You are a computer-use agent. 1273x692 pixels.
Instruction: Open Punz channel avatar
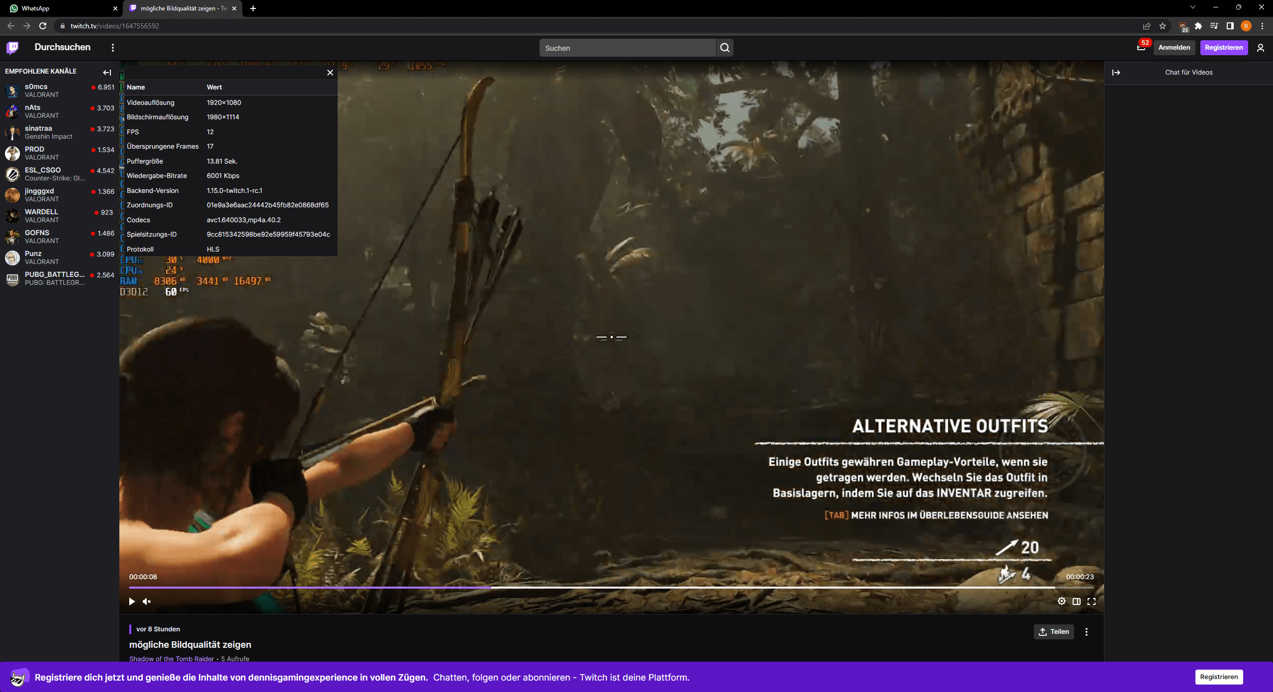tap(12, 258)
